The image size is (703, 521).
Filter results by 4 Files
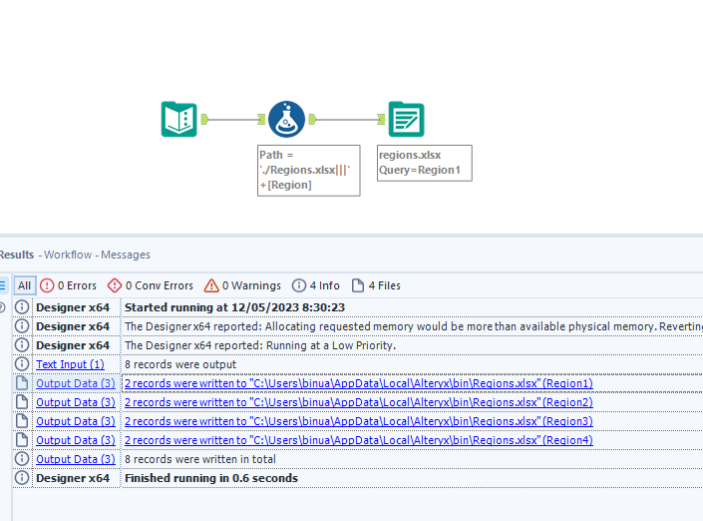coord(376,285)
